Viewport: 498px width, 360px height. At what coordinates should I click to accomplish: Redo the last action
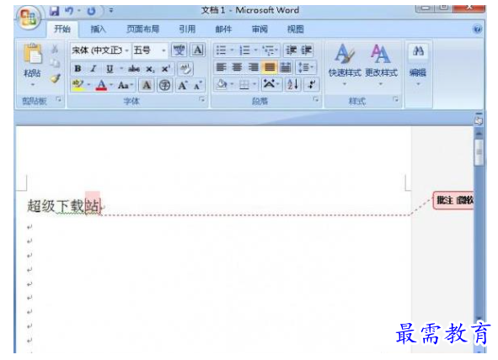[x=91, y=11]
